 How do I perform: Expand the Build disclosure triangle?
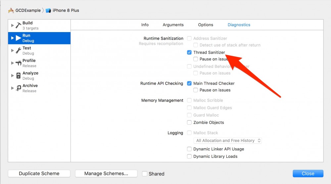click(13, 25)
